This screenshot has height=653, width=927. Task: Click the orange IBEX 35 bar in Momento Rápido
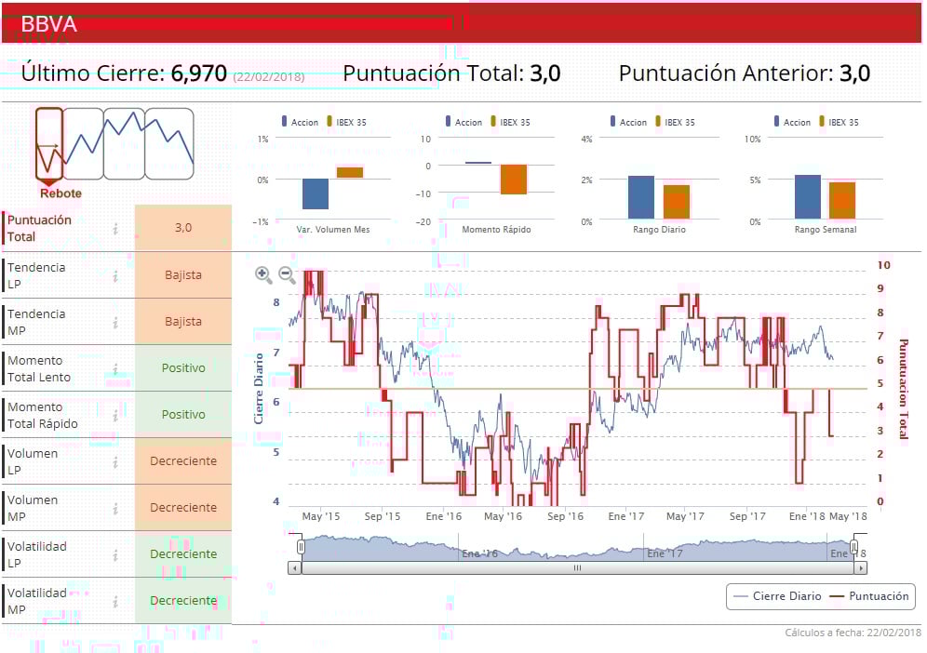[x=513, y=180]
